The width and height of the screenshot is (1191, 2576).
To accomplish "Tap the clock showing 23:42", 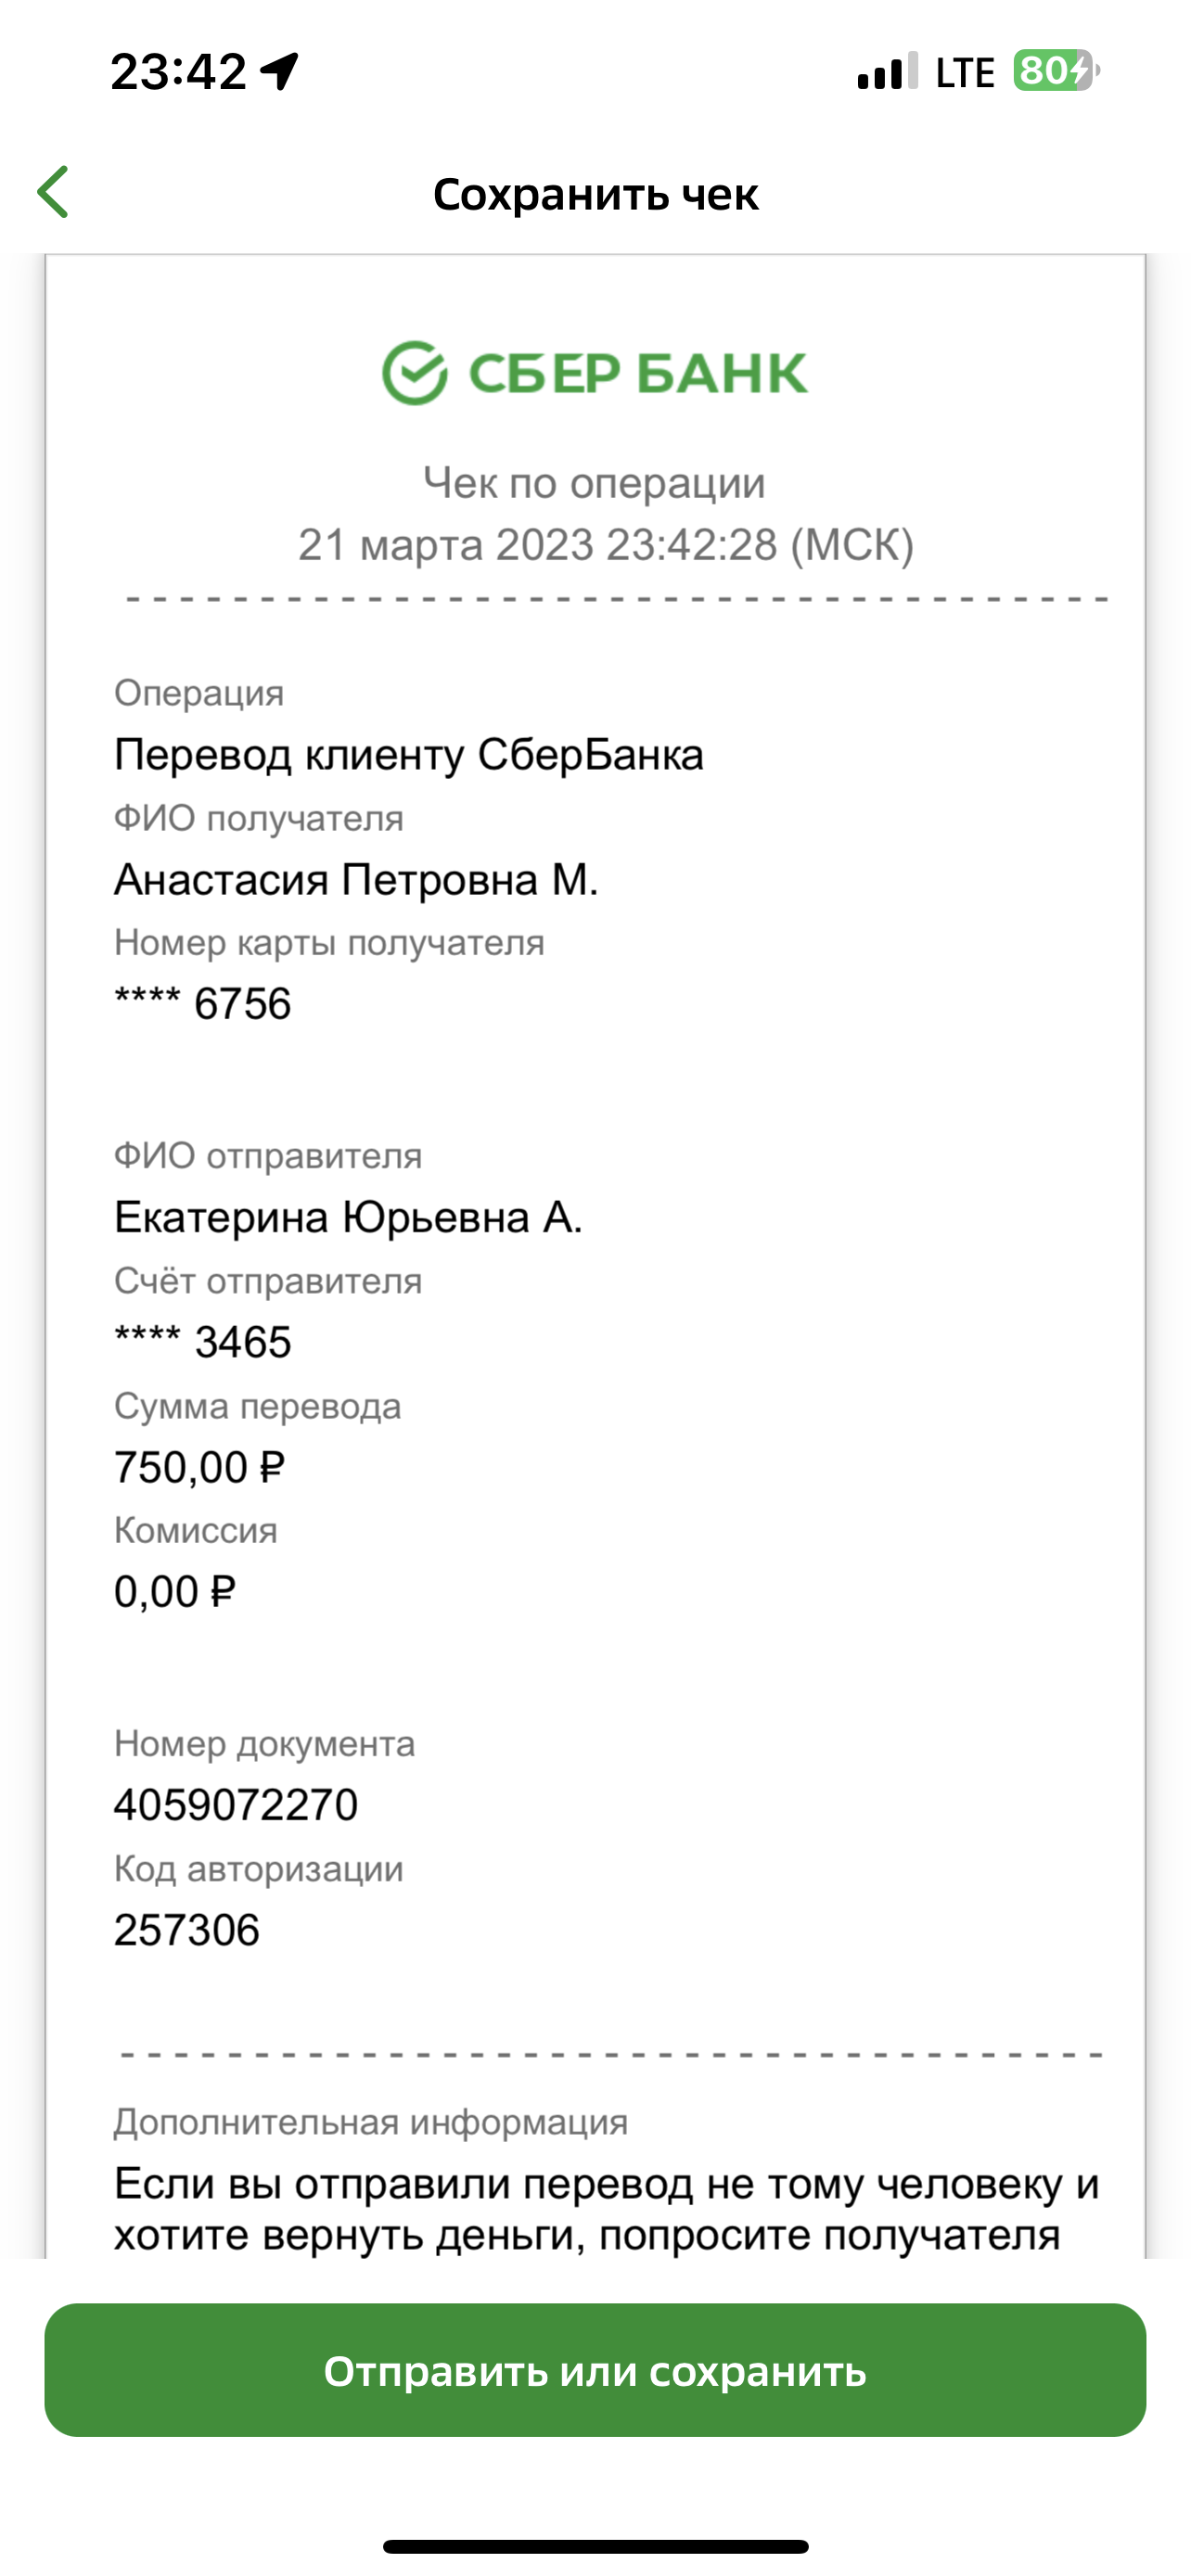I will 178,72.
